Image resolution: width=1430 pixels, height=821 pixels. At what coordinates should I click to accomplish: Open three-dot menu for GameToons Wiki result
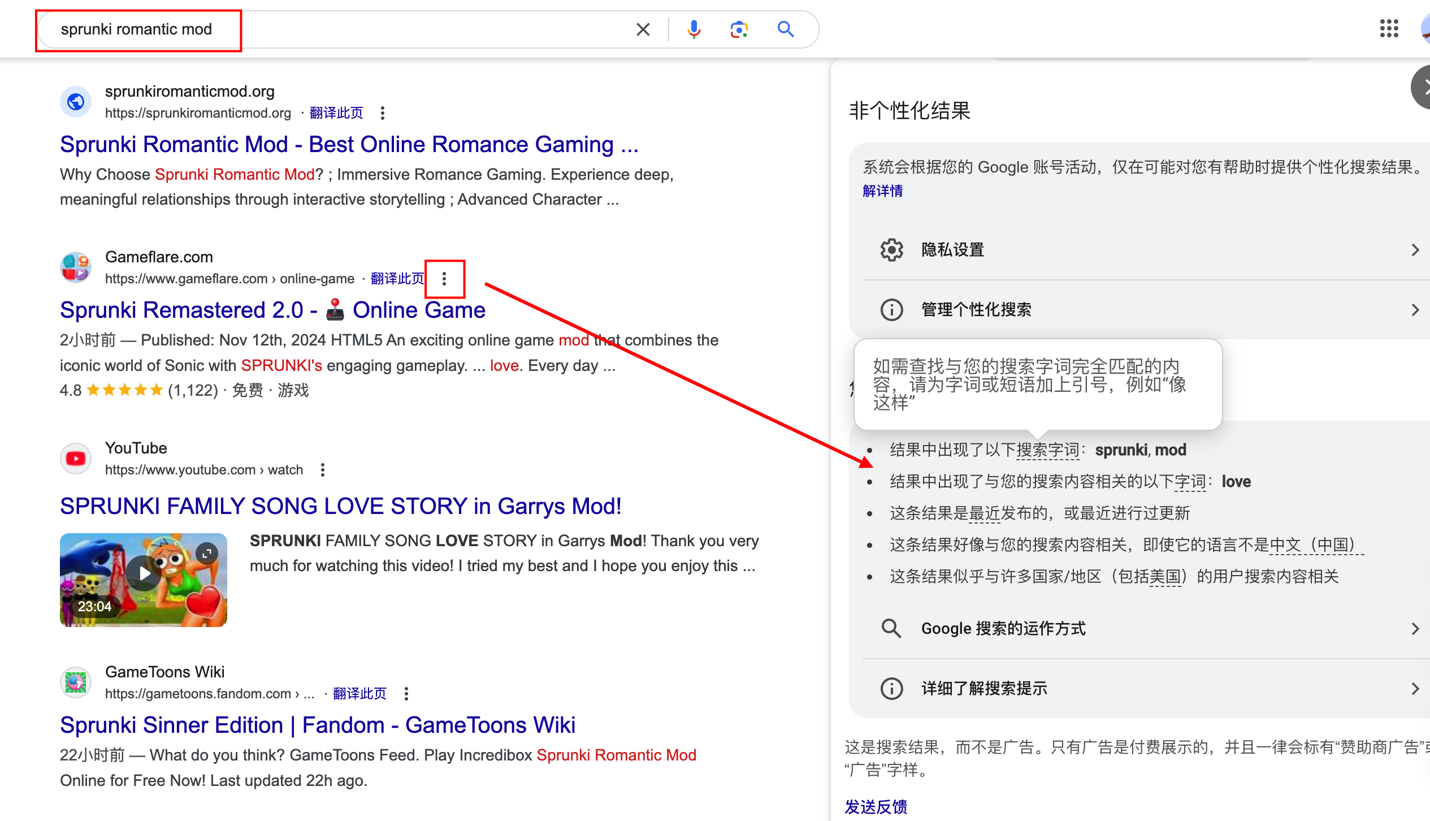pyautogui.click(x=406, y=694)
